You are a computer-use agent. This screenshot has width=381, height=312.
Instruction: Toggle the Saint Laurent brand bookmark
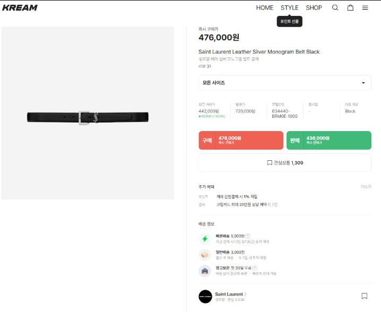(x=365, y=296)
